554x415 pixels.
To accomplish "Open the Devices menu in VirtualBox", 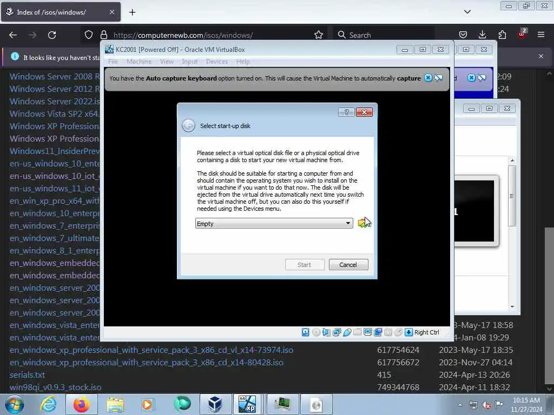I will click(x=216, y=62).
